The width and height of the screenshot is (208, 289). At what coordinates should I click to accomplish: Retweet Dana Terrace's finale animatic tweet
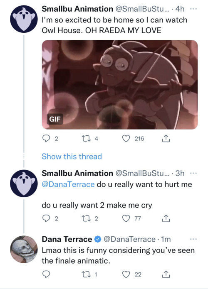(x=86, y=274)
